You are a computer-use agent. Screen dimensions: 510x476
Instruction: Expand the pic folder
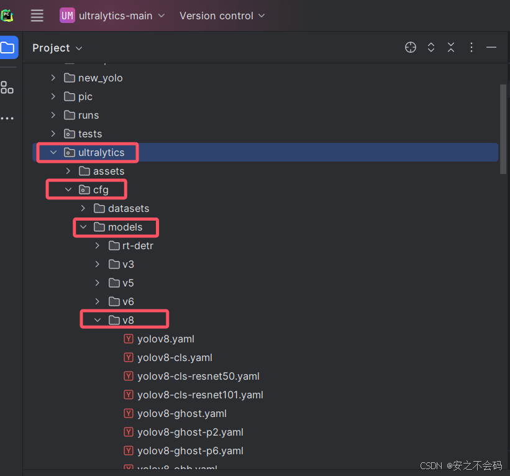pos(53,96)
